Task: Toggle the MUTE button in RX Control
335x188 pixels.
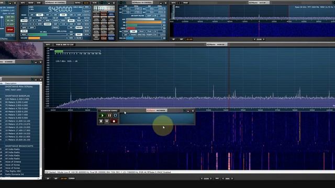Action: tap(24, 31)
